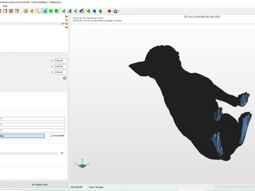Click the middle input field containing 0
This screenshot has height=191, width=255.
(32, 125)
